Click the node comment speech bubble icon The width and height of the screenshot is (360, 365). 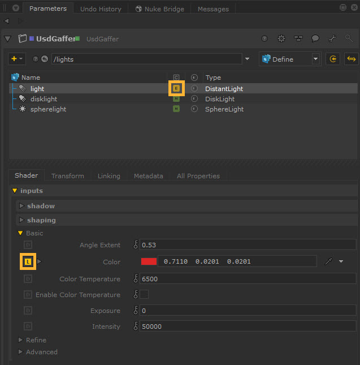315,39
